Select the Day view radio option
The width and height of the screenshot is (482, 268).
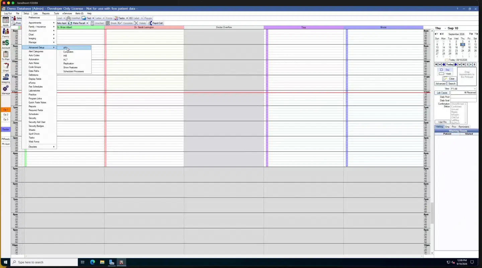pos(445,70)
